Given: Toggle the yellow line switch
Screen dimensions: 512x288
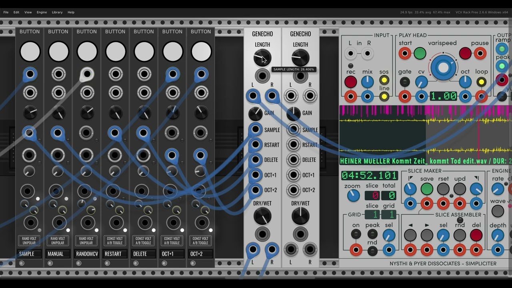Looking at the screenshot, I should [x=384, y=96].
